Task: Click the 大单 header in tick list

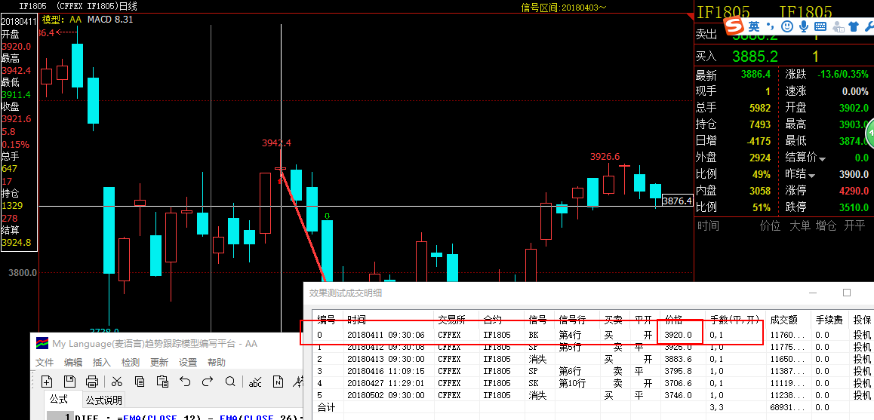Action: coord(801,225)
